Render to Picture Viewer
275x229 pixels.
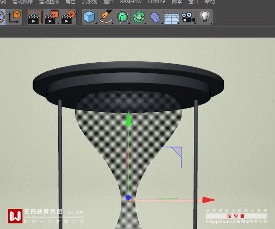tap(51, 17)
